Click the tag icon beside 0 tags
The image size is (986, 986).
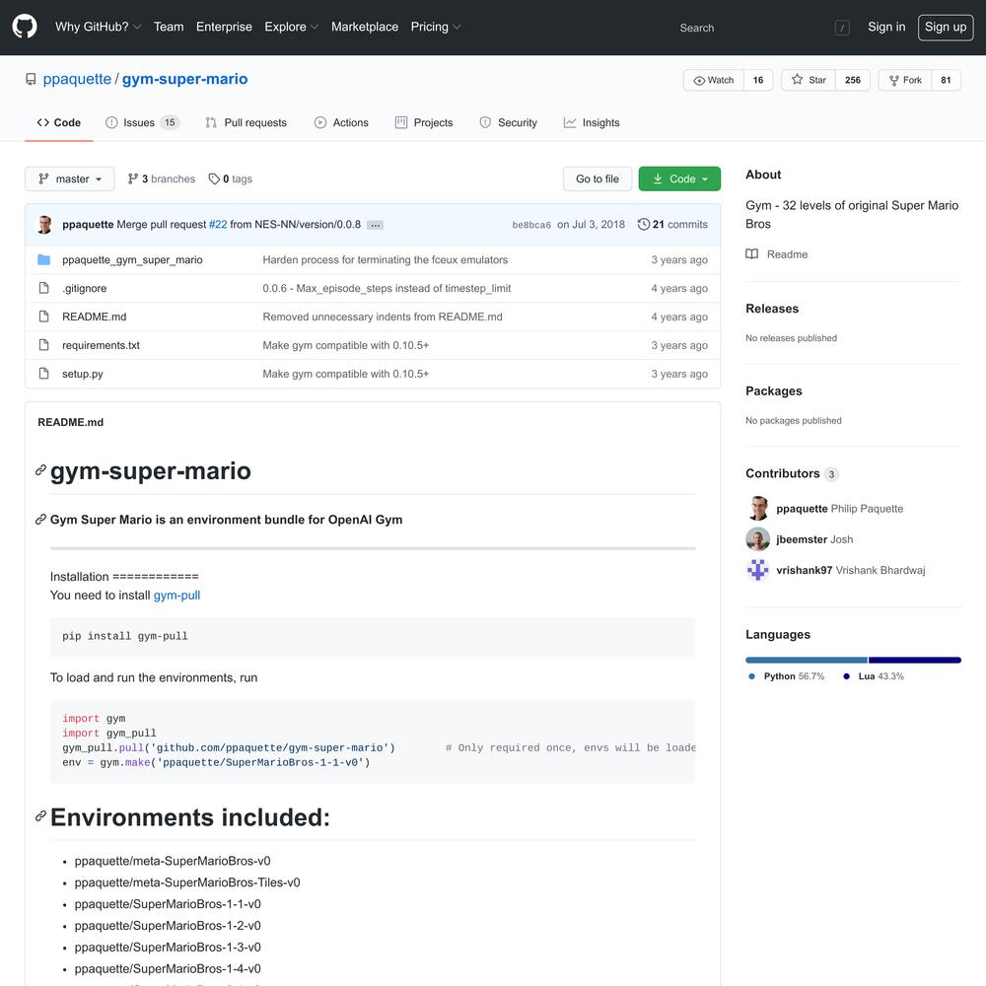[x=214, y=179]
